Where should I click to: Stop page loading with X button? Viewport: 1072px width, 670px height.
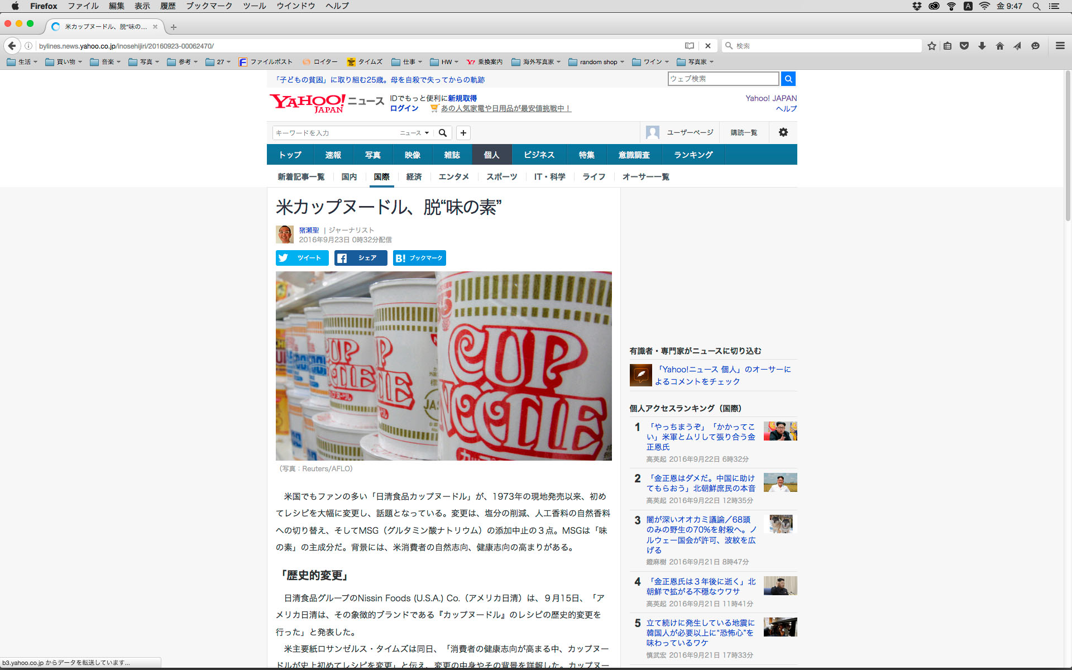[x=708, y=46]
